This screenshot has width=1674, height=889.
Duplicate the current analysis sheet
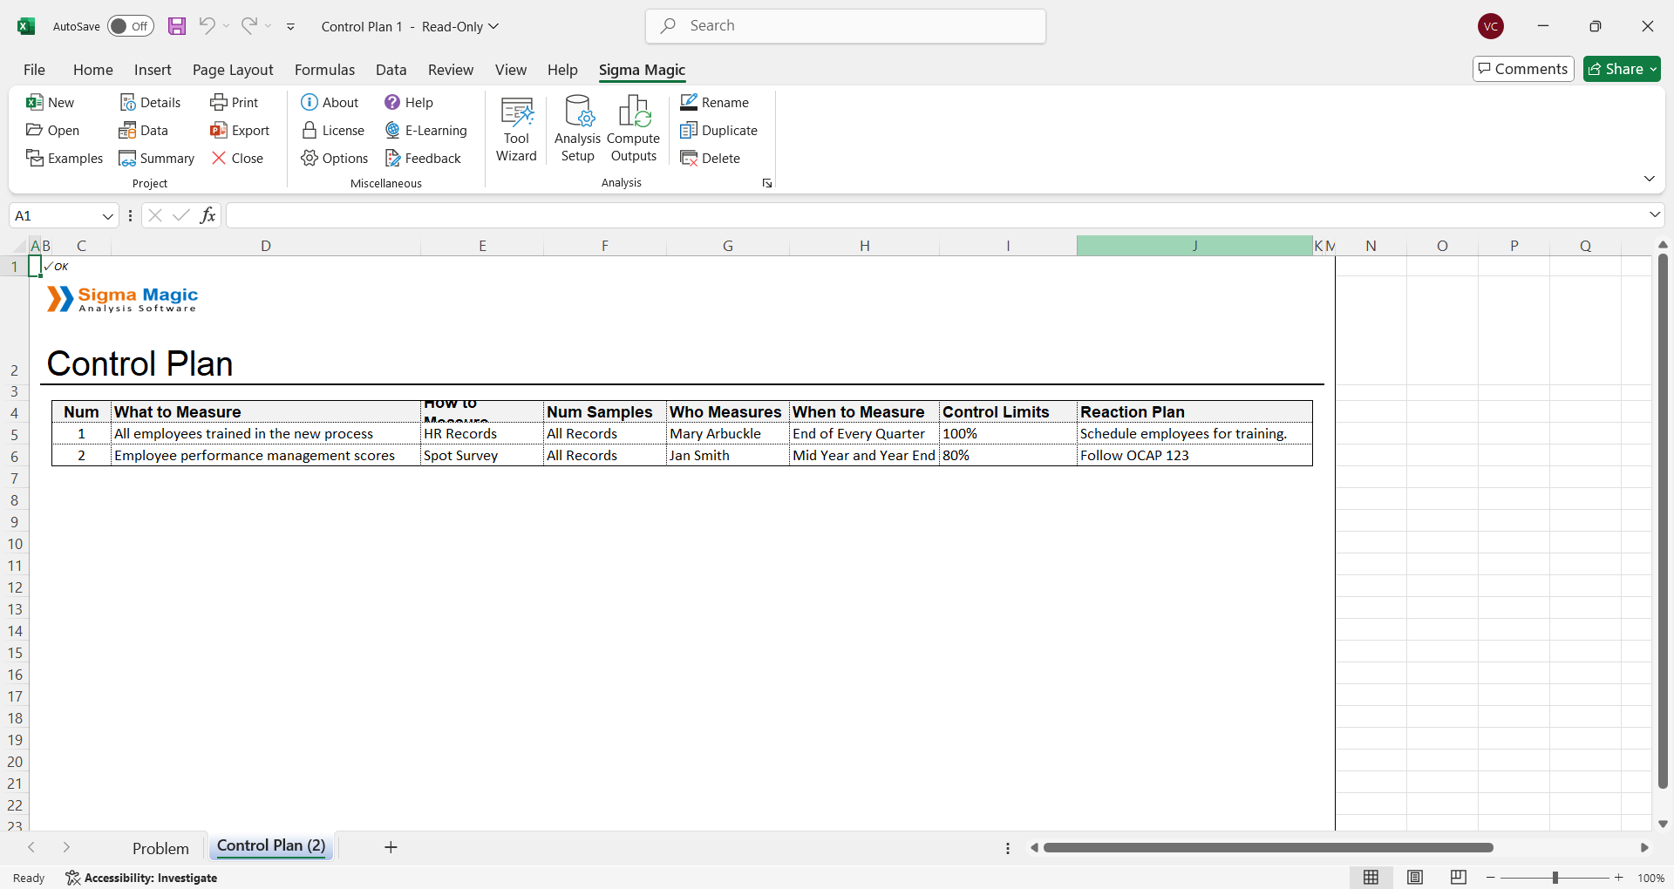tap(718, 131)
